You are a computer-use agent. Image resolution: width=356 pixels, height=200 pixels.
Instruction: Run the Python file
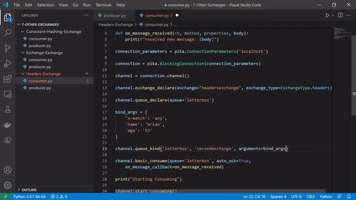click(x=328, y=16)
